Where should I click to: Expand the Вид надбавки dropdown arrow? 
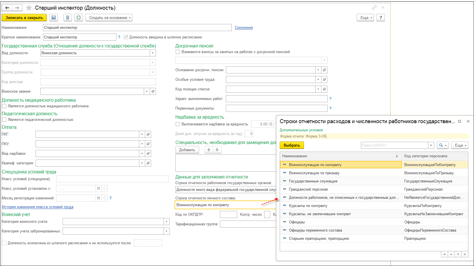click(x=142, y=153)
